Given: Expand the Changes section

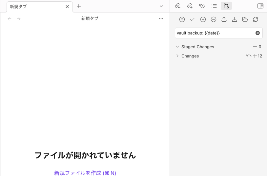Looking at the screenshot, I should point(177,56).
